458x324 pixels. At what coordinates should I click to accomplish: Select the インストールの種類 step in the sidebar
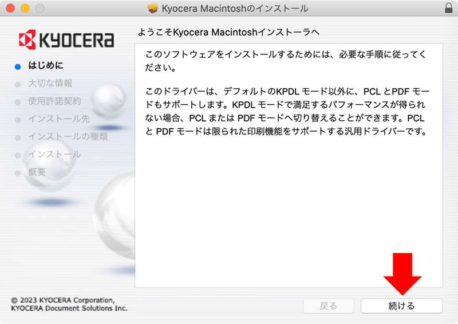pyautogui.click(x=68, y=136)
